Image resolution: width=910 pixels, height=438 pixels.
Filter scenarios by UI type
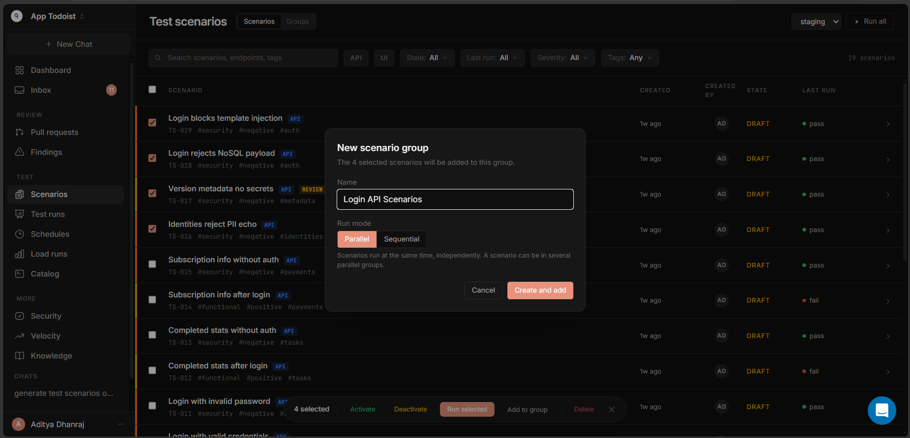click(x=384, y=58)
